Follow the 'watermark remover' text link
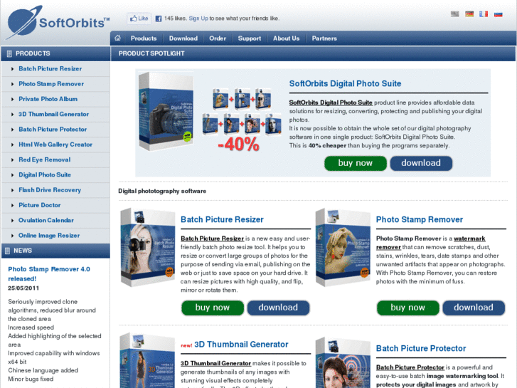The height and width of the screenshot is (388, 517). (431, 243)
